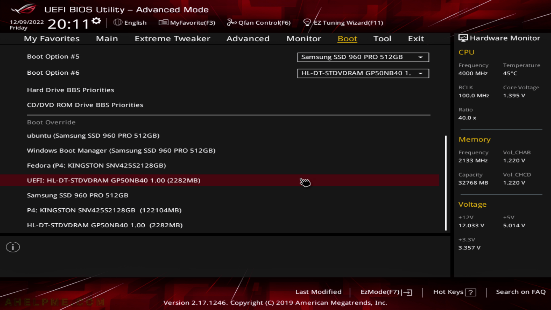Expand Boot Option #6 HL-DT-STDVDRAM dropdown

coord(421,73)
